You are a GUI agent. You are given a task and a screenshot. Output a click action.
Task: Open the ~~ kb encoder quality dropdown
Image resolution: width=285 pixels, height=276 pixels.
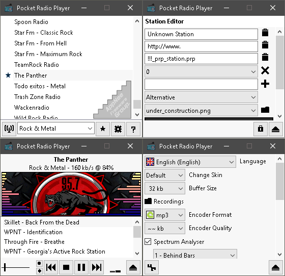point(165,228)
